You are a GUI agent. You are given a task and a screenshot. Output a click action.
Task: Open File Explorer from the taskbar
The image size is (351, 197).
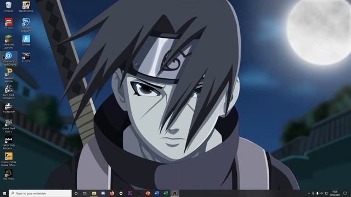[x=94, y=193]
